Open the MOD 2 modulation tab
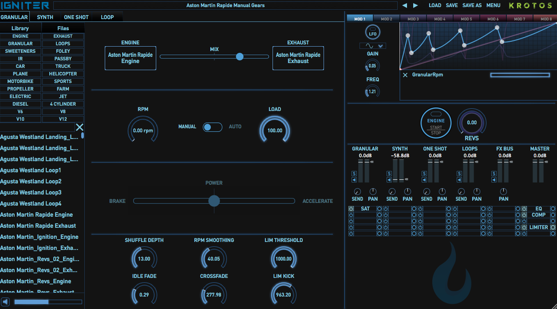The image size is (557, 309). (x=387, y=19)
